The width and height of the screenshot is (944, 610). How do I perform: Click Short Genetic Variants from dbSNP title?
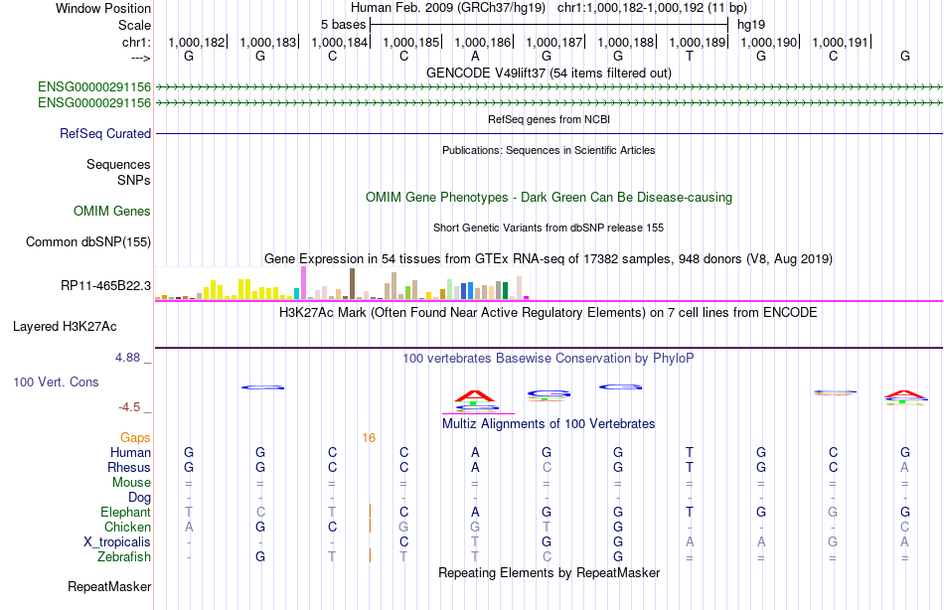pyautogui.click(x=549, y=228)
